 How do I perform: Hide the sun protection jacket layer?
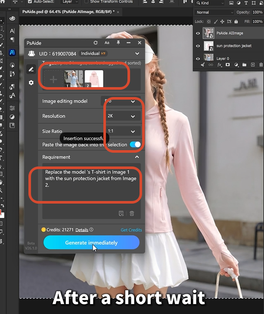[198, 46]
